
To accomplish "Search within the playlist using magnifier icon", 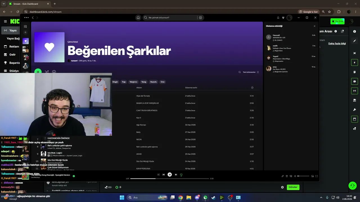I will (240, 72).
